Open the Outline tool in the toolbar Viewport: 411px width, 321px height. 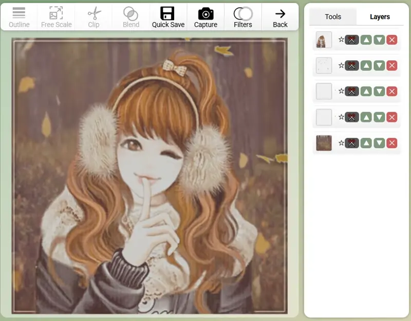coord(19,13)
